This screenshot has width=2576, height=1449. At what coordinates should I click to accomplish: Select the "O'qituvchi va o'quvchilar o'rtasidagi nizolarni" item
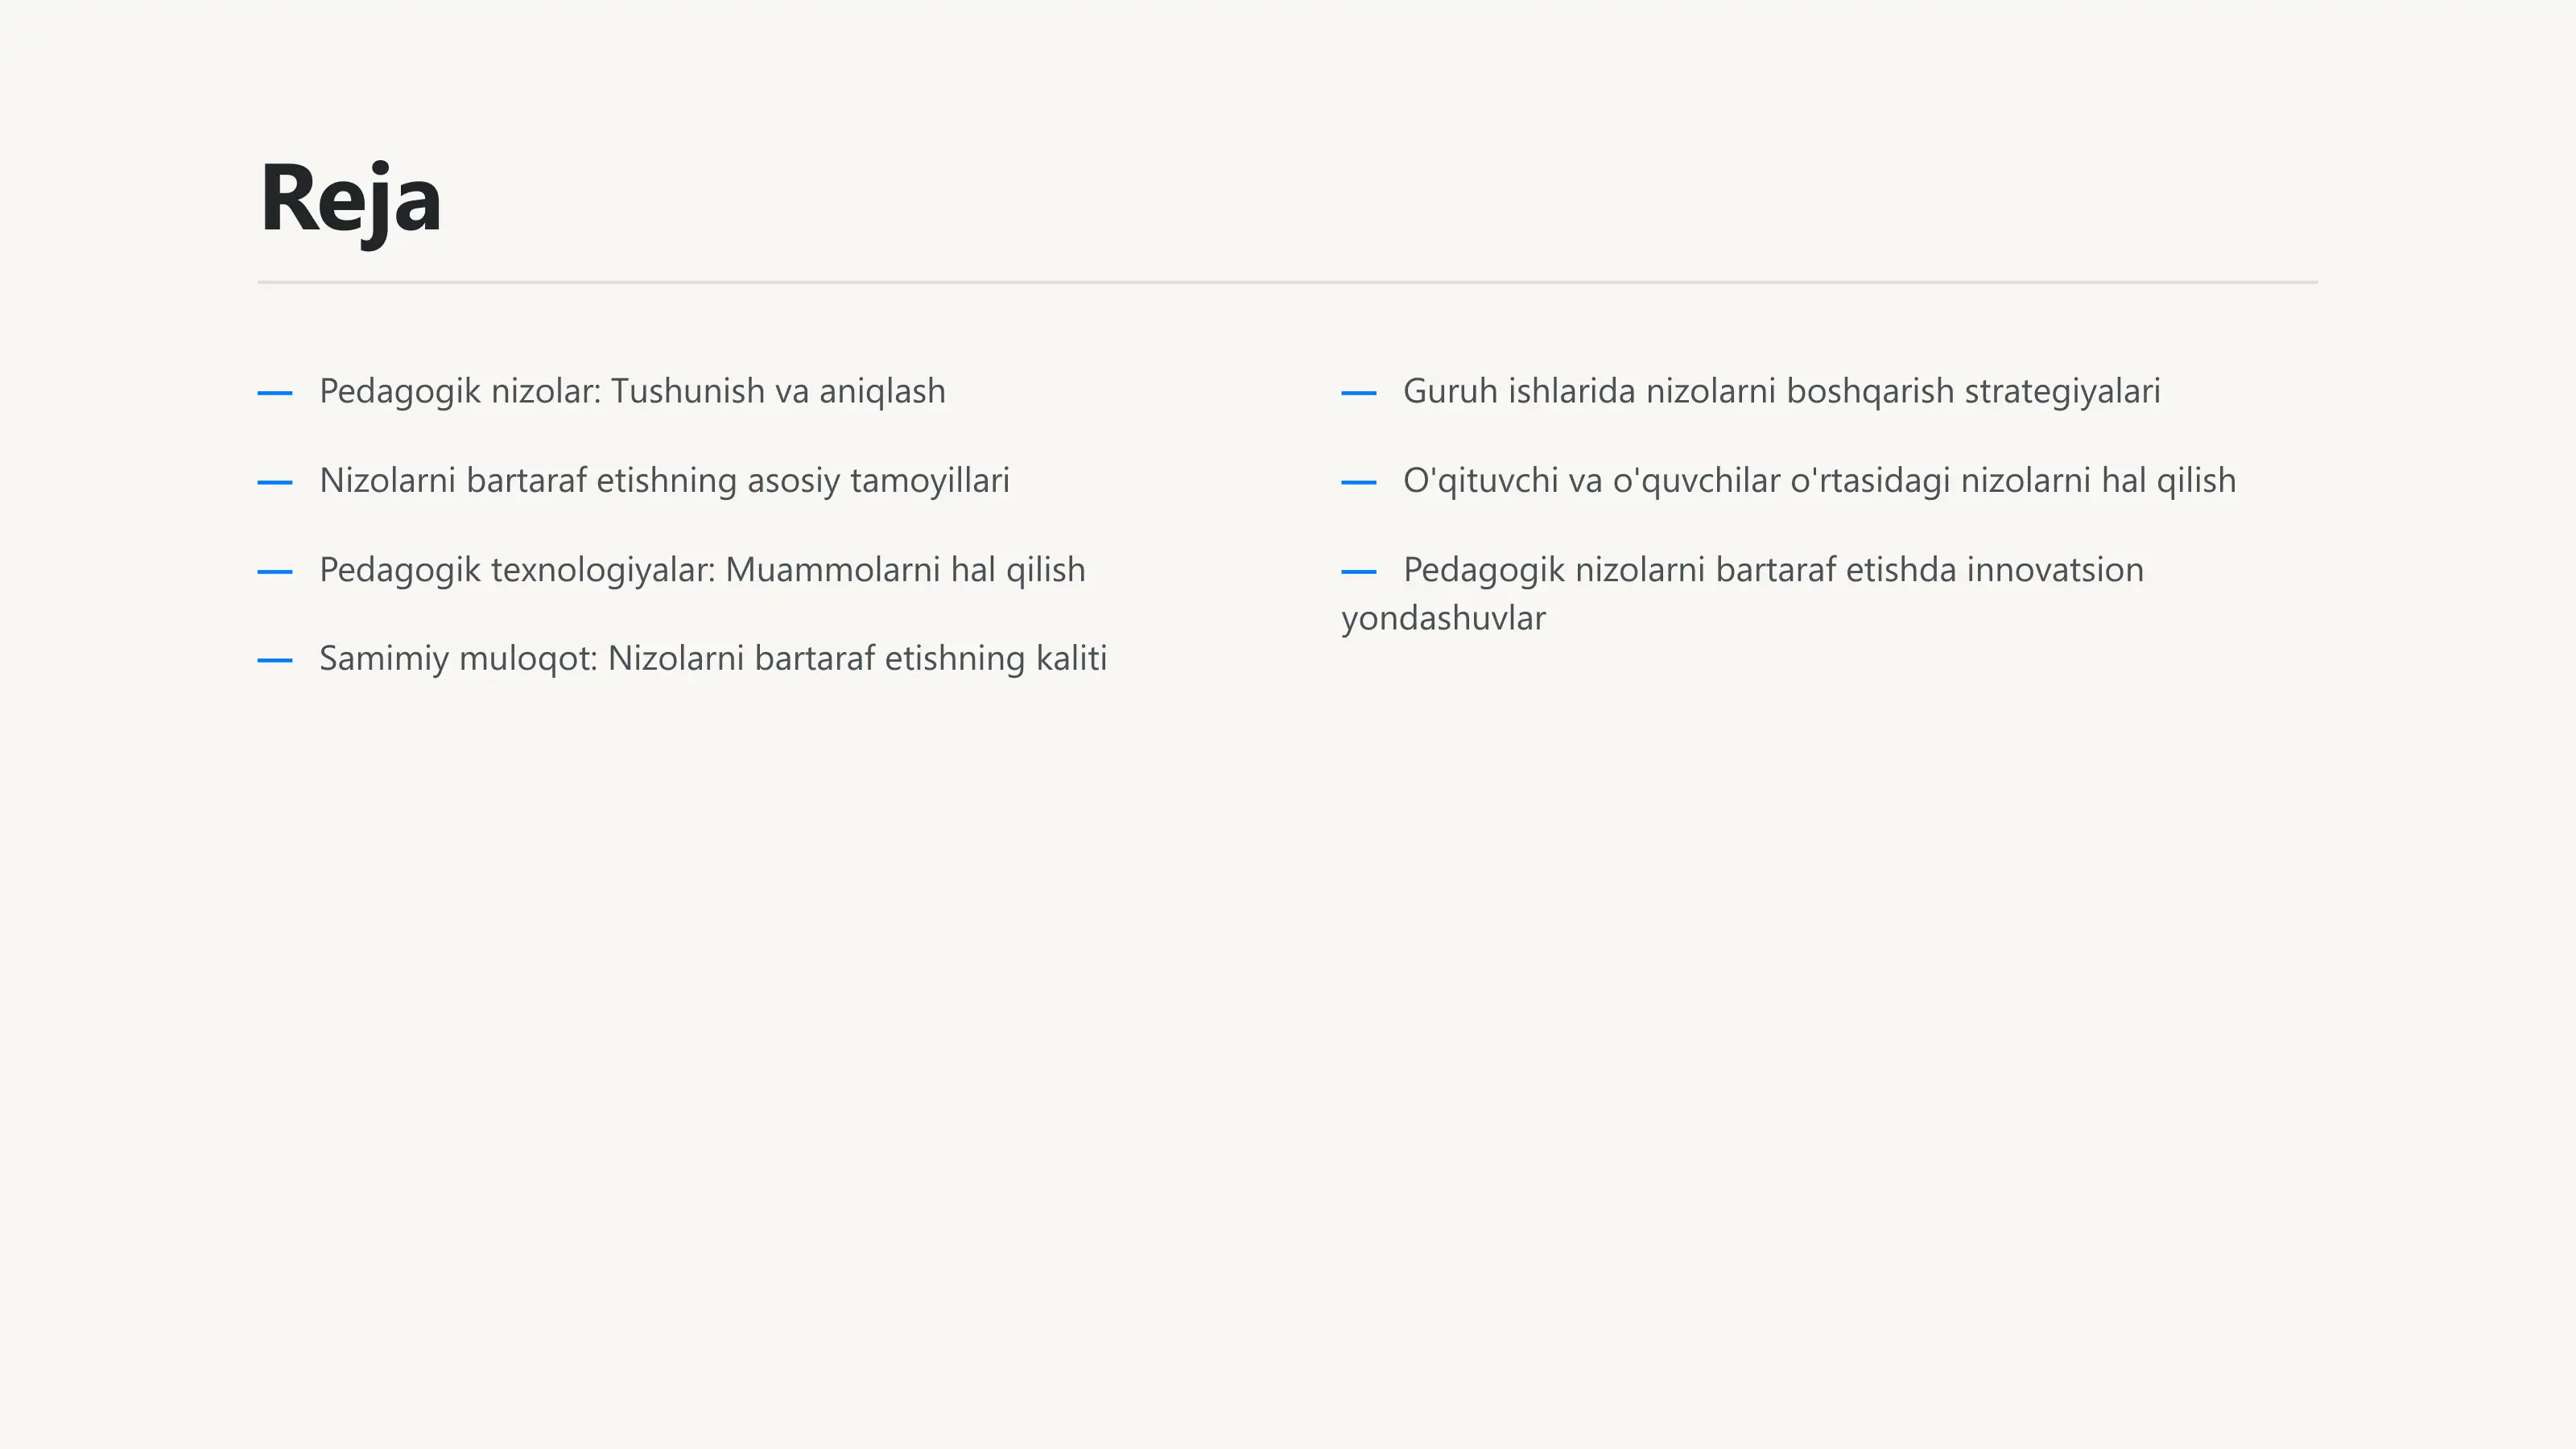[1819, 481]
